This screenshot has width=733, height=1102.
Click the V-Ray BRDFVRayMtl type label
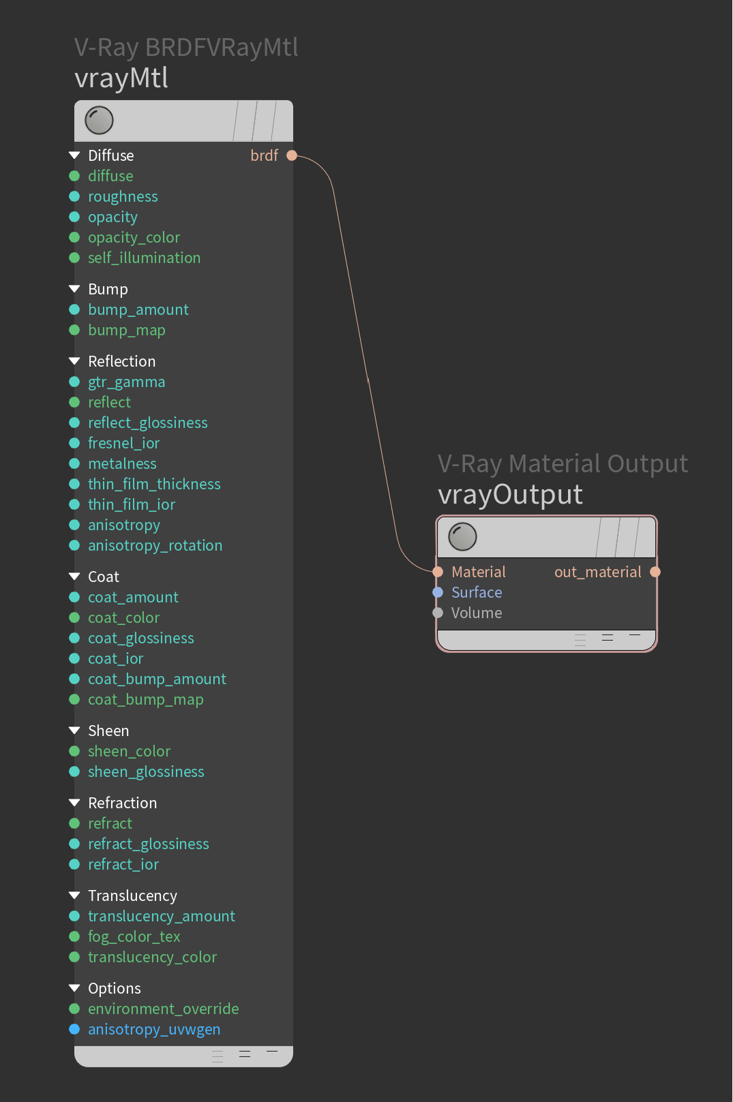[x=186, y=48]
